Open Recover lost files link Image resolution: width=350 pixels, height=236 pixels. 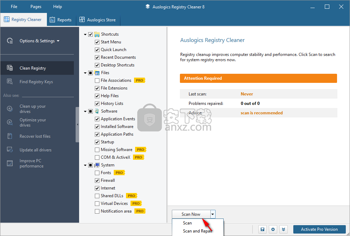coord(35,136)
